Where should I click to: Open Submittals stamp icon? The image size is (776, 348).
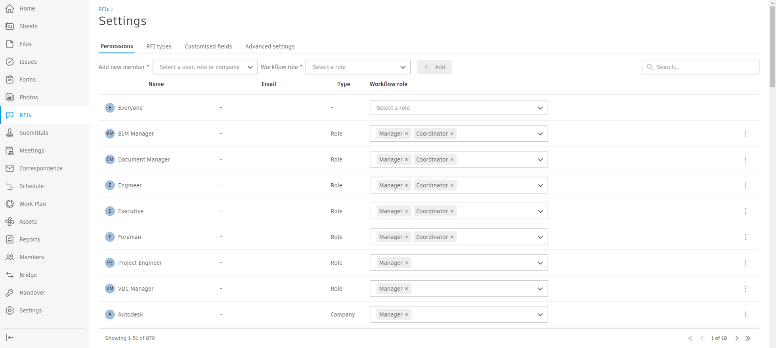point(10,133)
